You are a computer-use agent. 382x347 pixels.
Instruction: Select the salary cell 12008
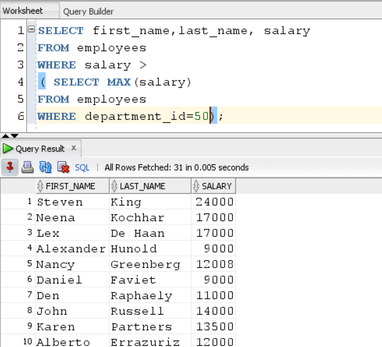pos(214,264)
